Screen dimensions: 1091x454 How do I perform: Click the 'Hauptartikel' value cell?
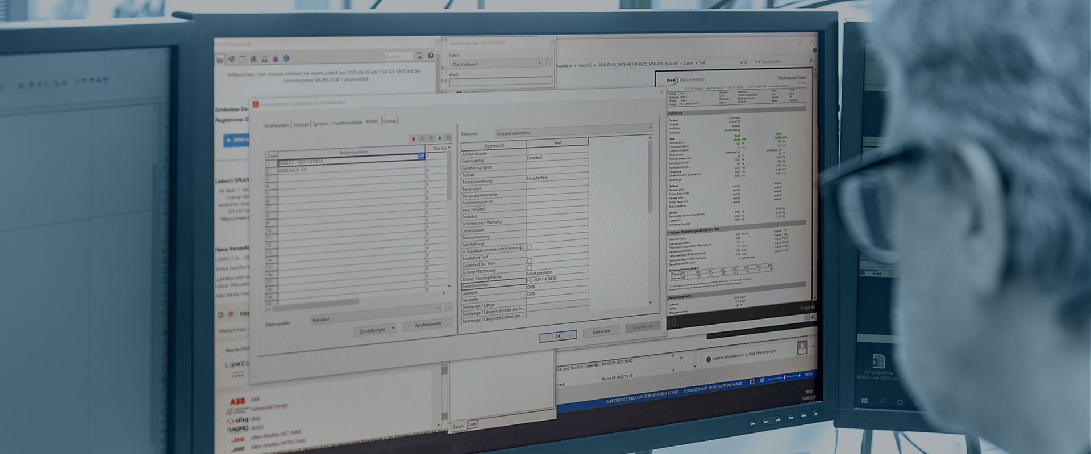(x=557, y=178)
